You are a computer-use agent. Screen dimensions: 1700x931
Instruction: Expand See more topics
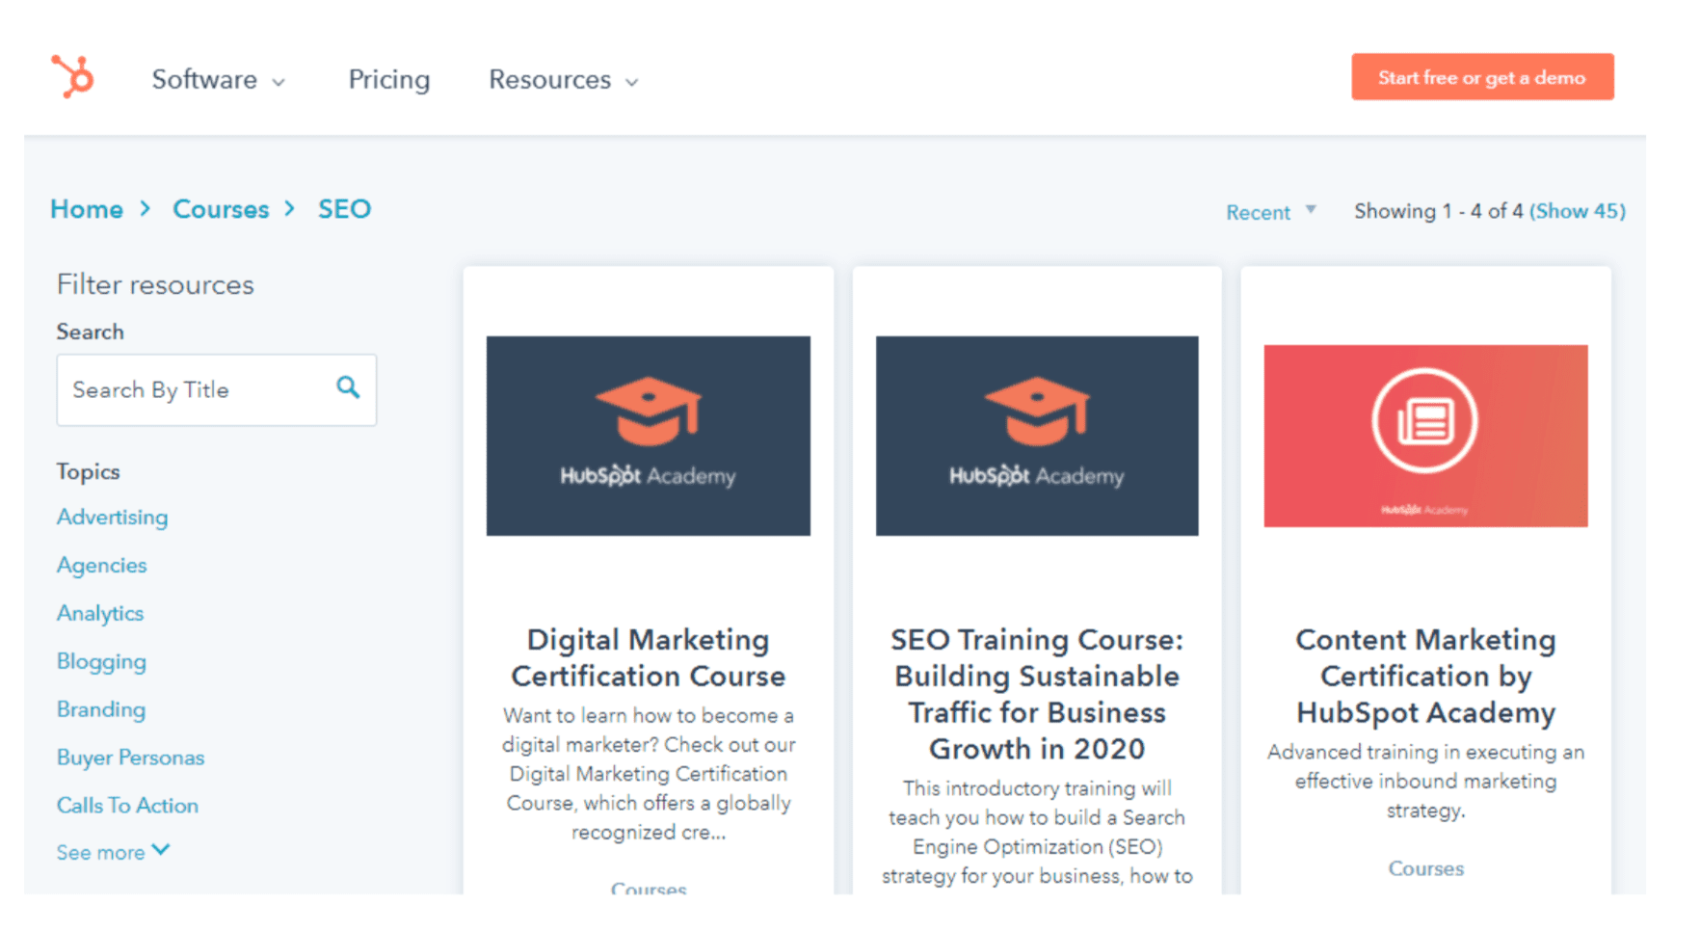click(x=113, y=852)
